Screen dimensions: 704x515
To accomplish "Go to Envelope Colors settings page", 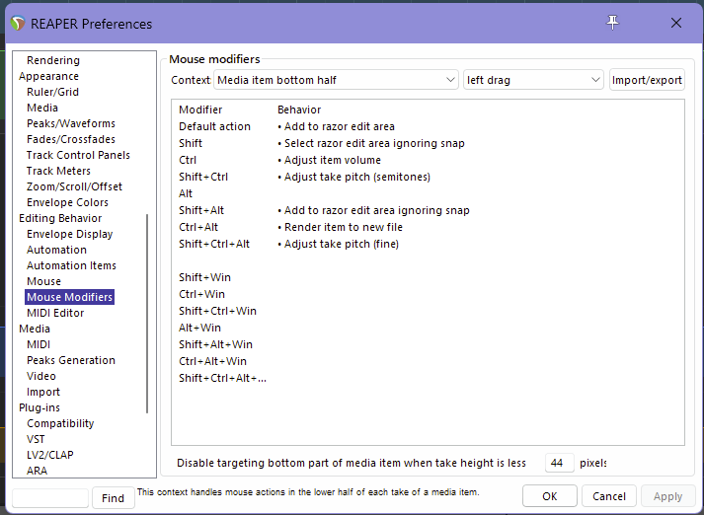I will (x=67, y=202).
